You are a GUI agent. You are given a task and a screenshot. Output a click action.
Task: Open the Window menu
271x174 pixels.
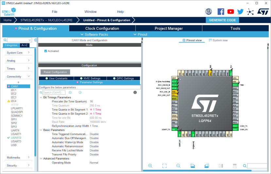point(91,11)
